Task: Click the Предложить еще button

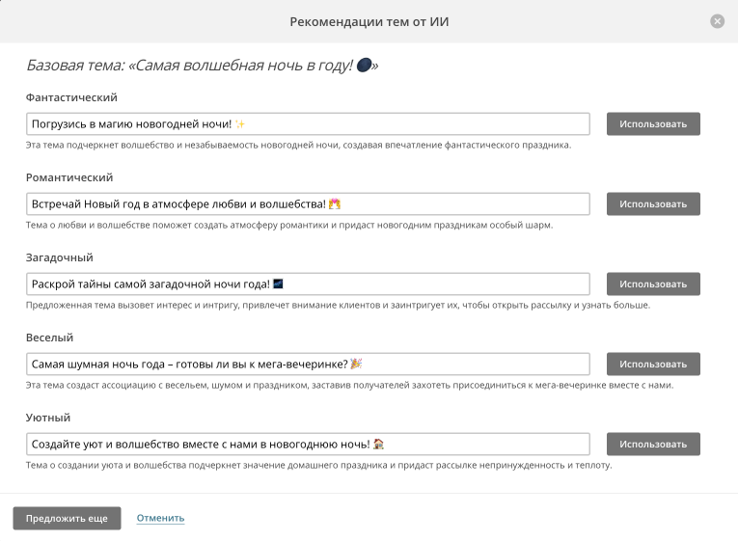Action: coord(67,518)
